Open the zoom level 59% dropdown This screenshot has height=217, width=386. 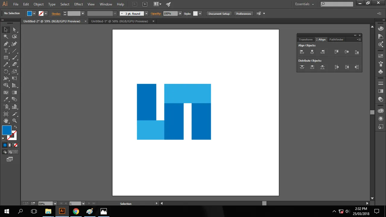55,204
